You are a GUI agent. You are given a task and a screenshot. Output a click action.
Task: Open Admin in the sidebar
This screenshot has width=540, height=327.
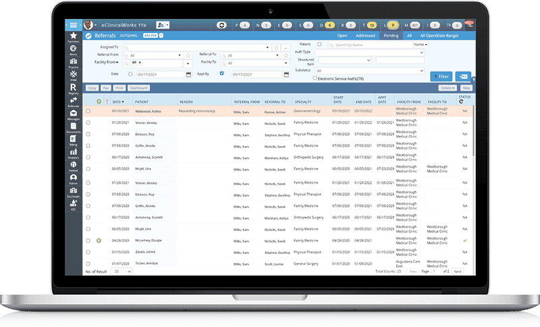click(x=74, y=179)
